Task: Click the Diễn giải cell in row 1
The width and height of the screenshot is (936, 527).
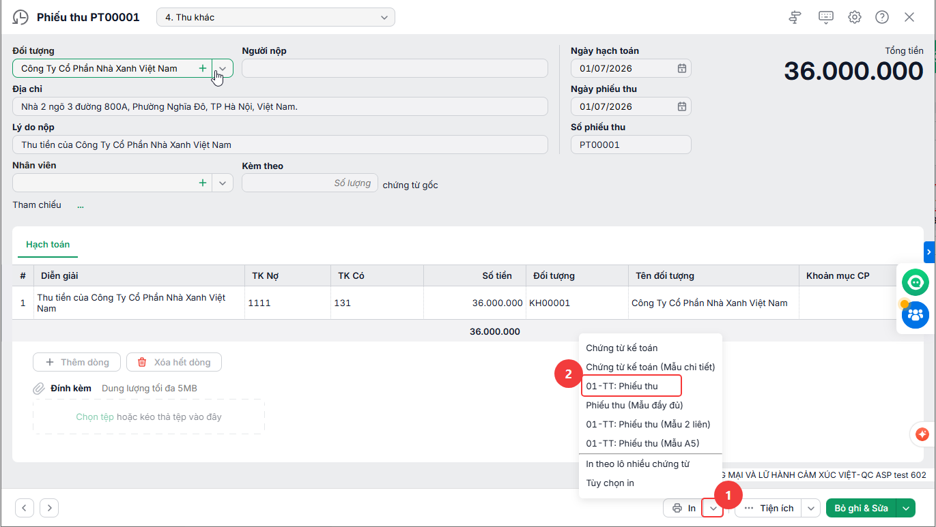Action: click(x=139, y=303)
